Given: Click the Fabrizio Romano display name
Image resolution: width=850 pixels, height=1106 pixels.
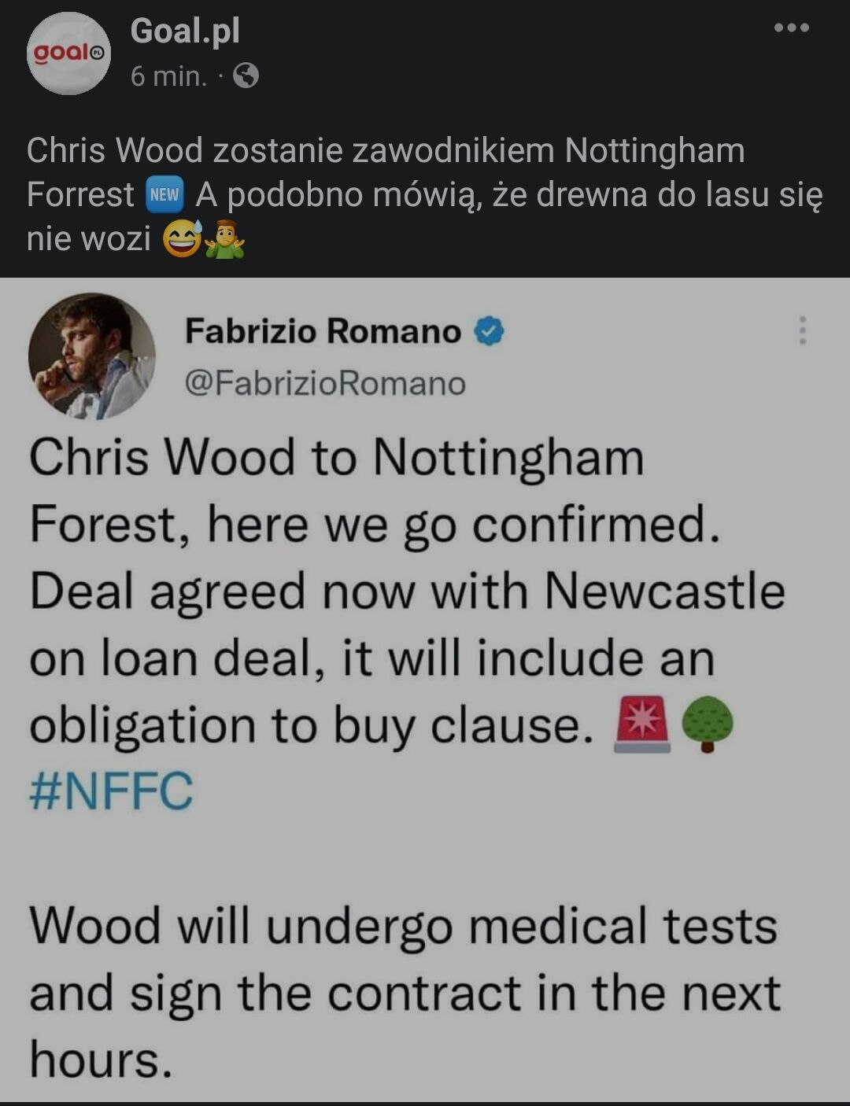Looking at the screenshot, I should pyautogui.click(x=323, y=331).
